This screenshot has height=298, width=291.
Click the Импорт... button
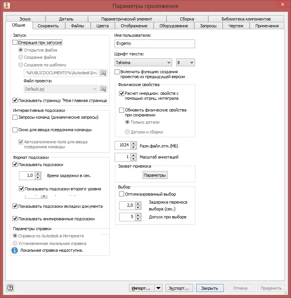(142, 288)
